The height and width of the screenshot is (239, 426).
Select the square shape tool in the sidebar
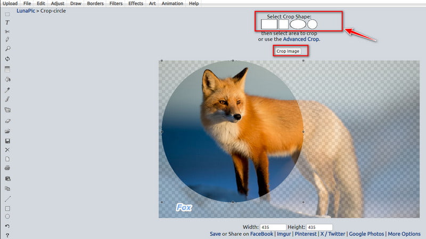coord(7,209)
